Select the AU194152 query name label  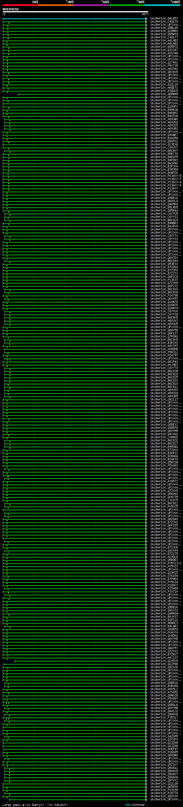[x=11, y=9]
